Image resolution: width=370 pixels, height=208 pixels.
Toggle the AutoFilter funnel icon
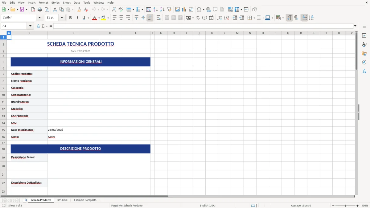pos(169,9)
